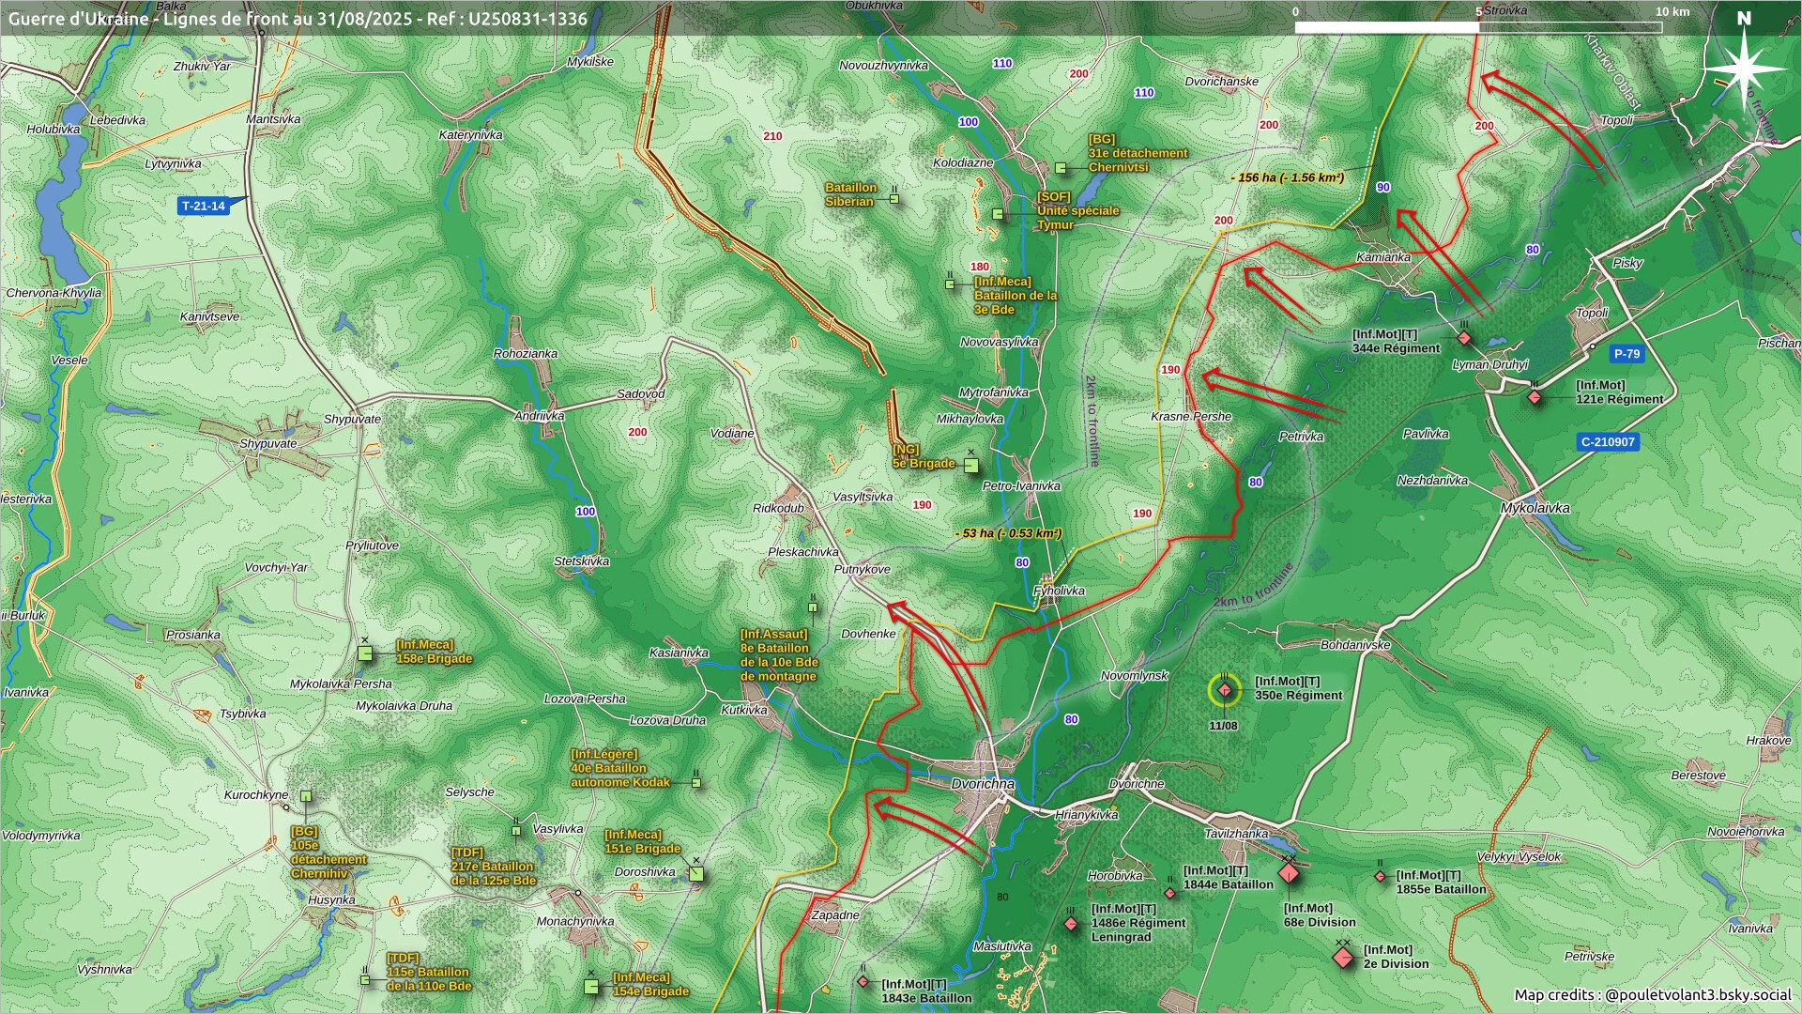The height and width of the screenshot is (1014, 1802).
Task: Click the 1855e Bataillon red diamond
Action: (1381, 877)
